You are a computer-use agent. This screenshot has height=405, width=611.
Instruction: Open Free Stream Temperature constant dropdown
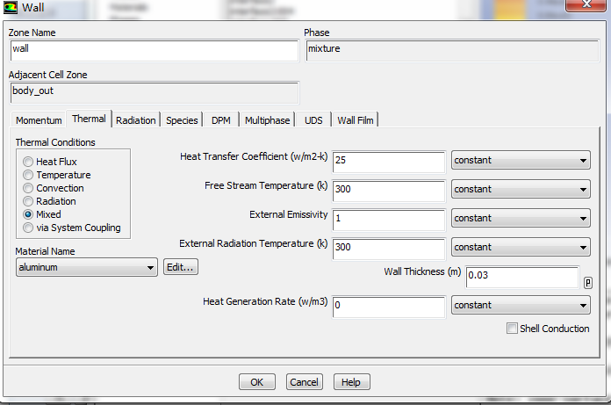point(521,189)
